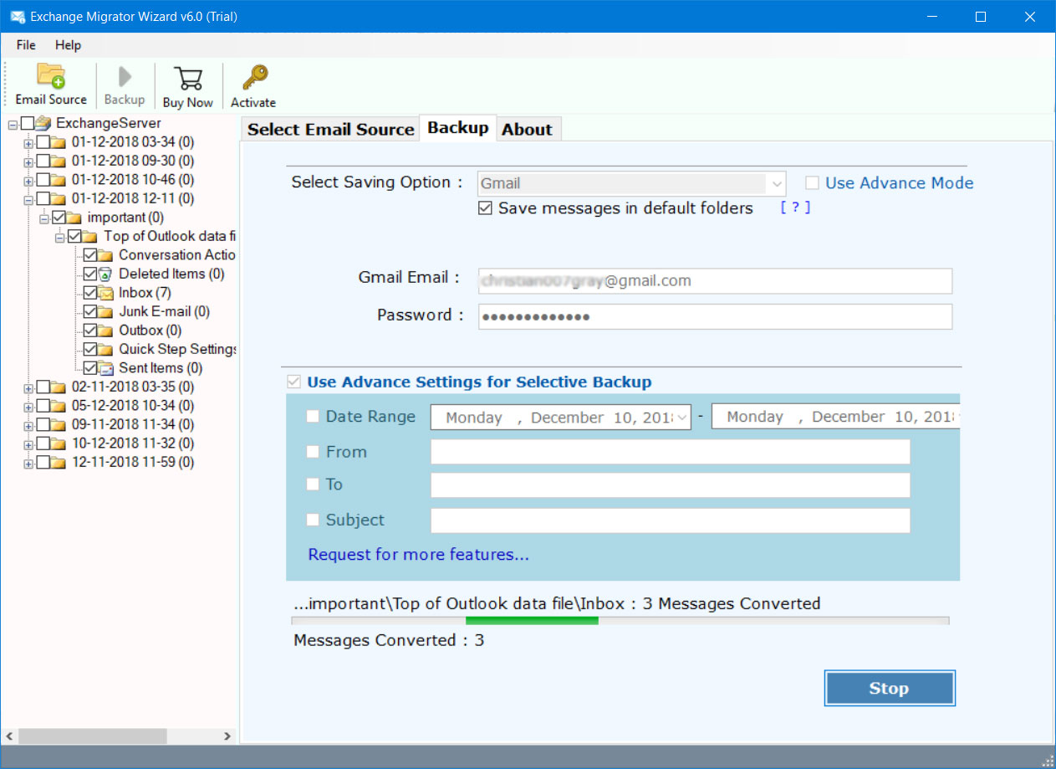Enable Use Advance Mode checkbox
Screen dimensions: 1056x769
pyautogui.click(x=812, y=182)
